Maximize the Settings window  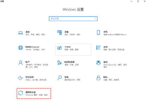click(138, 1)
